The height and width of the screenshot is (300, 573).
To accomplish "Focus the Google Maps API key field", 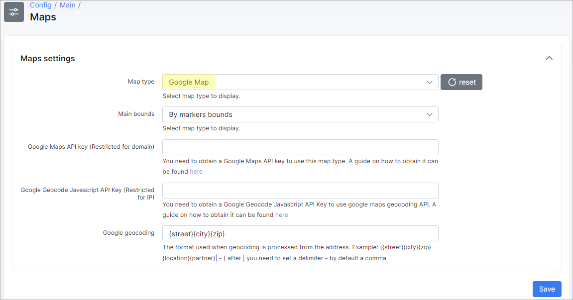I will coord(300,147).
